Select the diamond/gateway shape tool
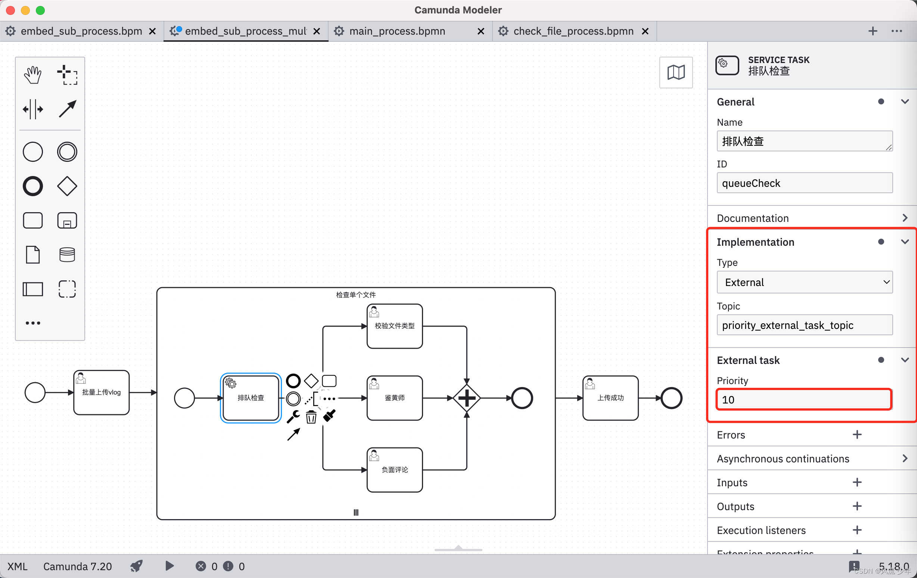Image resolution: width=917 pixels, height=578 pixels. point(66,185)
